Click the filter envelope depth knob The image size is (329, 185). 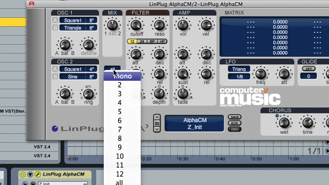(159, 94)
